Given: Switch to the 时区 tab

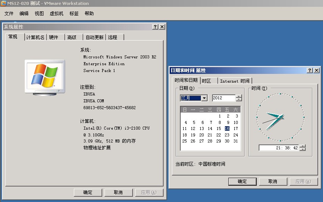Looking at the screenshot, I should 209,81.
